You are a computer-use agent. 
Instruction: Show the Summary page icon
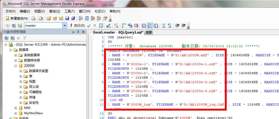[x=87, y=18]
